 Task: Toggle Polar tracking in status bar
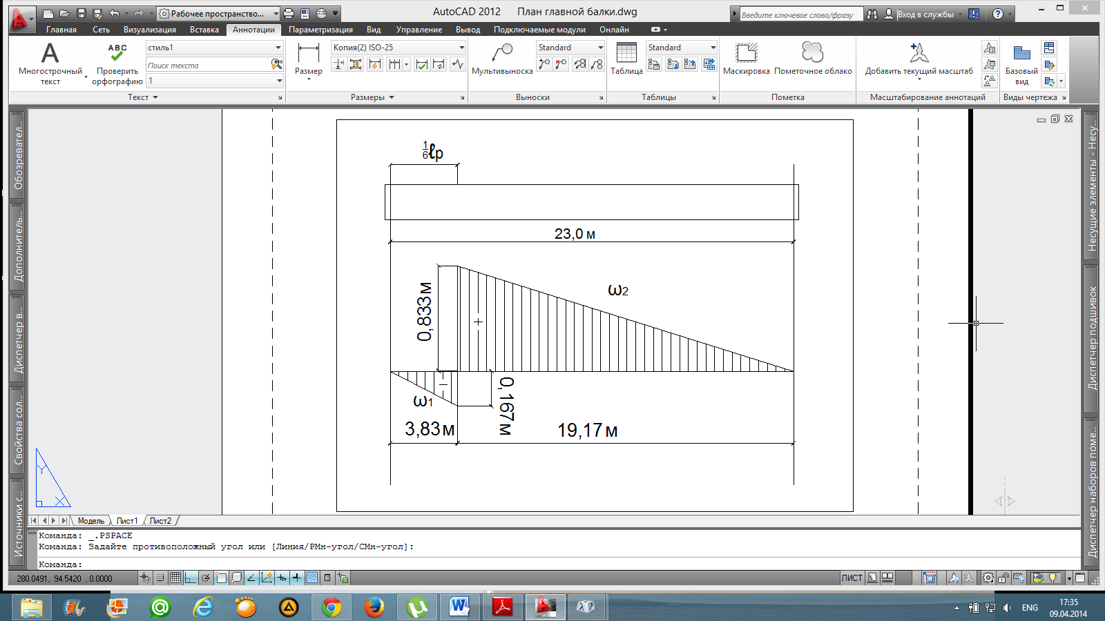pyautogui.click(x=206, y=578)
